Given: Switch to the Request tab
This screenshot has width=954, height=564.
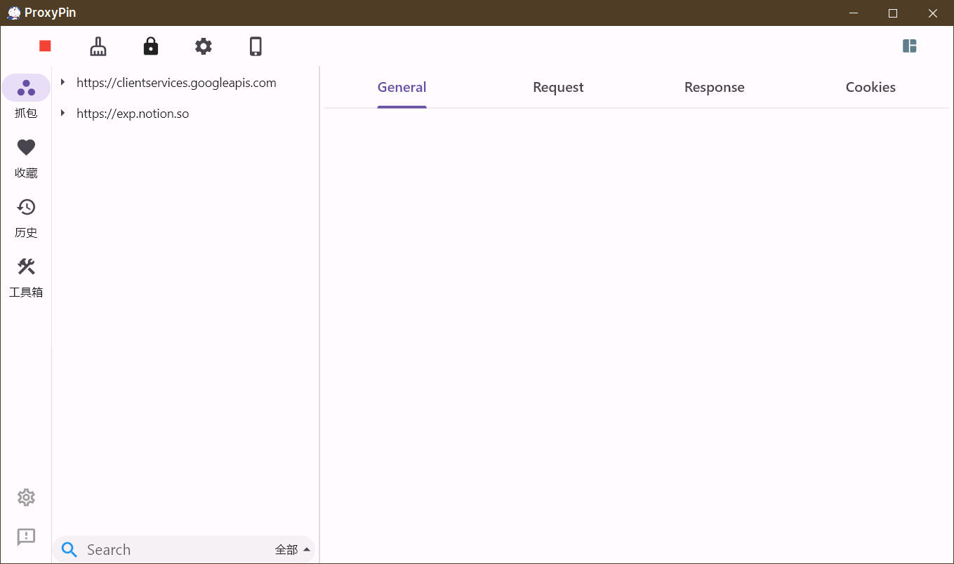Looking at the screenshot, I should tap(558, 88).
